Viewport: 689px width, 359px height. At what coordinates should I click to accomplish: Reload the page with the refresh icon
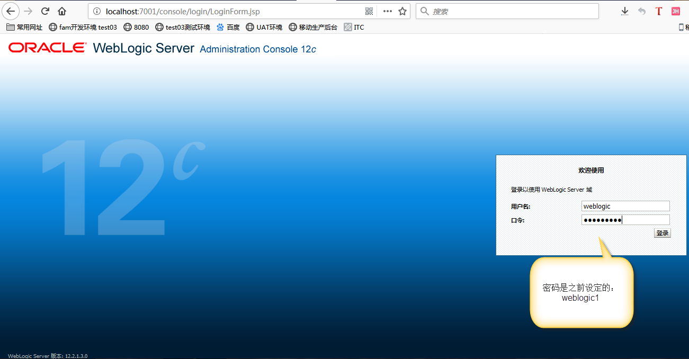46,11
